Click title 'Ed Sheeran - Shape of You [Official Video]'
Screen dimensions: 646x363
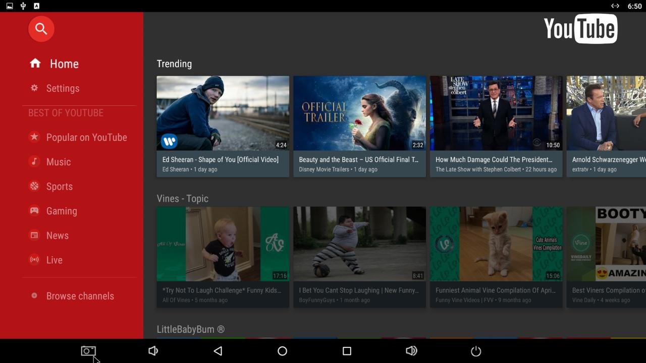point(220,159)
